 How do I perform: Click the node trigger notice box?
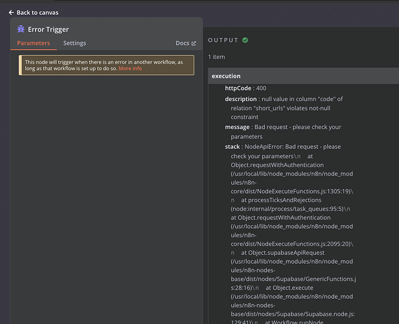point(107,65)
